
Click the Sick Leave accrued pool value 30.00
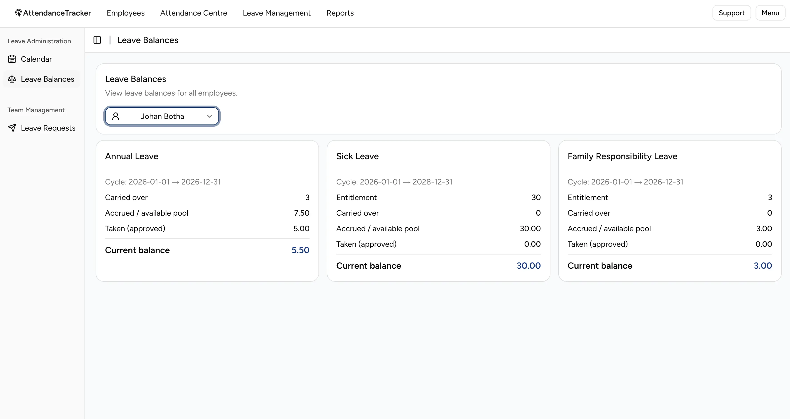[x=530, y=228]
